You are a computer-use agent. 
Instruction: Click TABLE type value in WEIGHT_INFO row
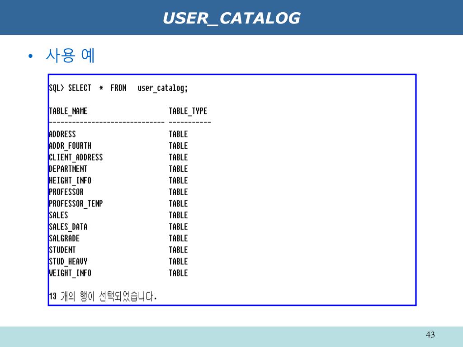(x=178, y=273)
